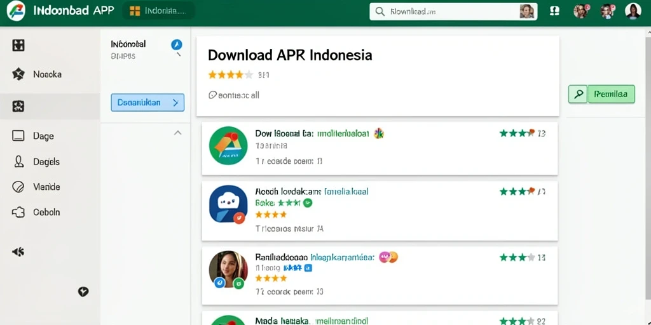
Task: Open the Indonisa grid button in header
Action: click(x=158, y=11)
